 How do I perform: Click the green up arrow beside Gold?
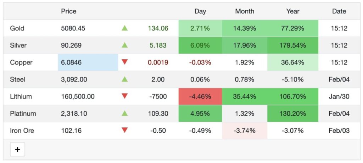coord(124,28)
